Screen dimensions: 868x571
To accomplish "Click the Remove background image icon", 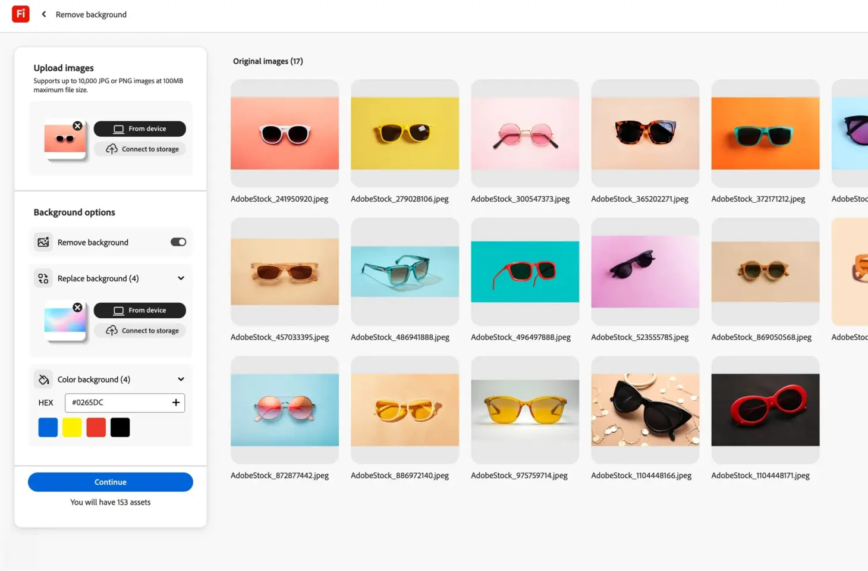I will (x=42, y=242).
